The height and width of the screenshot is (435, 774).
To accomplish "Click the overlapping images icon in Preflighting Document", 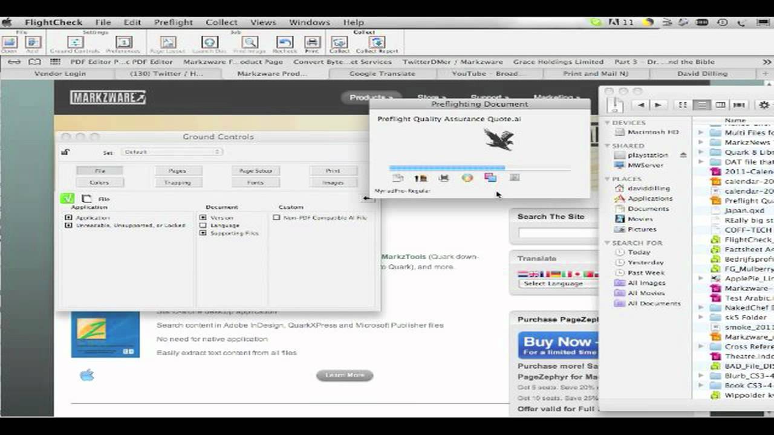I will click(x=490, y=178).
